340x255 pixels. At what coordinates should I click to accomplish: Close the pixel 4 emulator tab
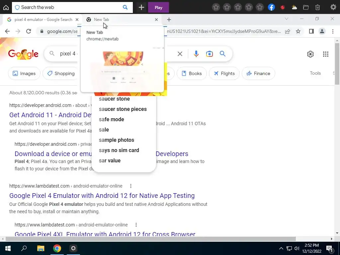[77, 20]
